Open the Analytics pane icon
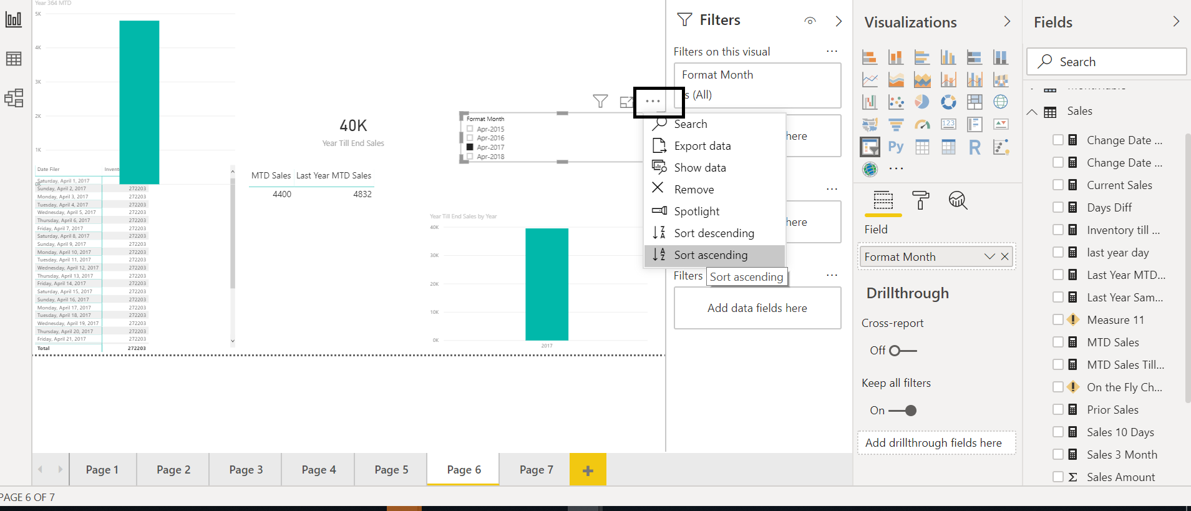This screenshot has height=511, width=1191. click(958, 200)
